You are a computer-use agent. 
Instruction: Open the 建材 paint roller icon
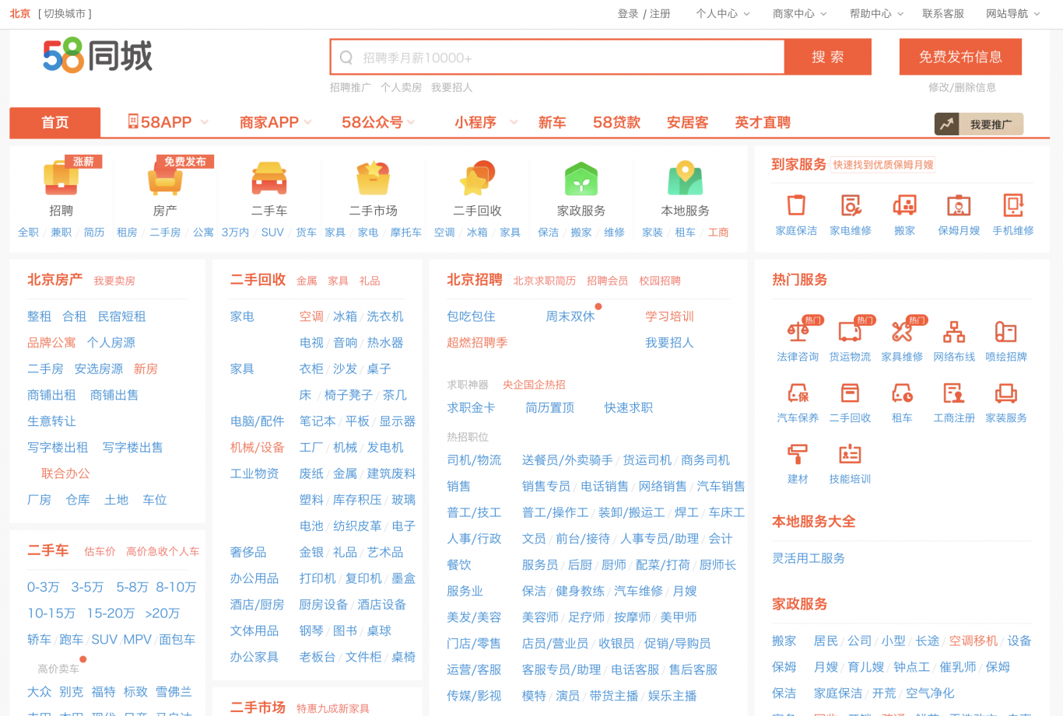point(798,454)
